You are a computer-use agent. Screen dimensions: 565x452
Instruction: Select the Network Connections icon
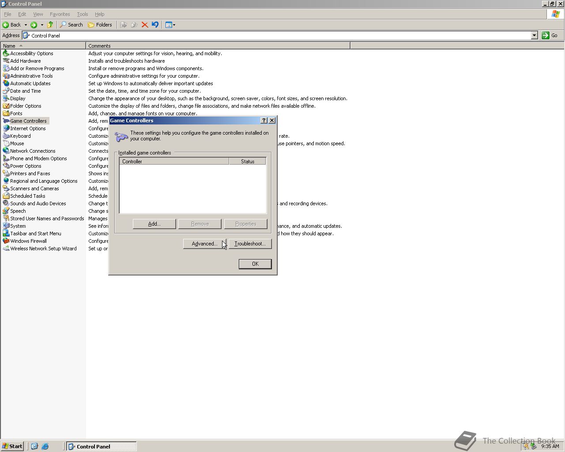(x=6, y=151)
